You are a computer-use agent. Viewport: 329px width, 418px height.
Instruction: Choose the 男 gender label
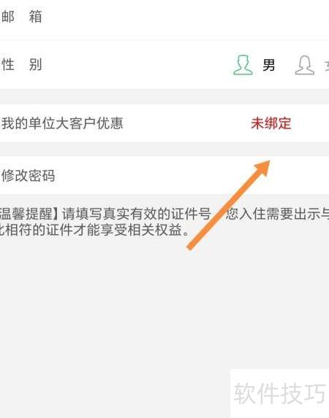268,65
